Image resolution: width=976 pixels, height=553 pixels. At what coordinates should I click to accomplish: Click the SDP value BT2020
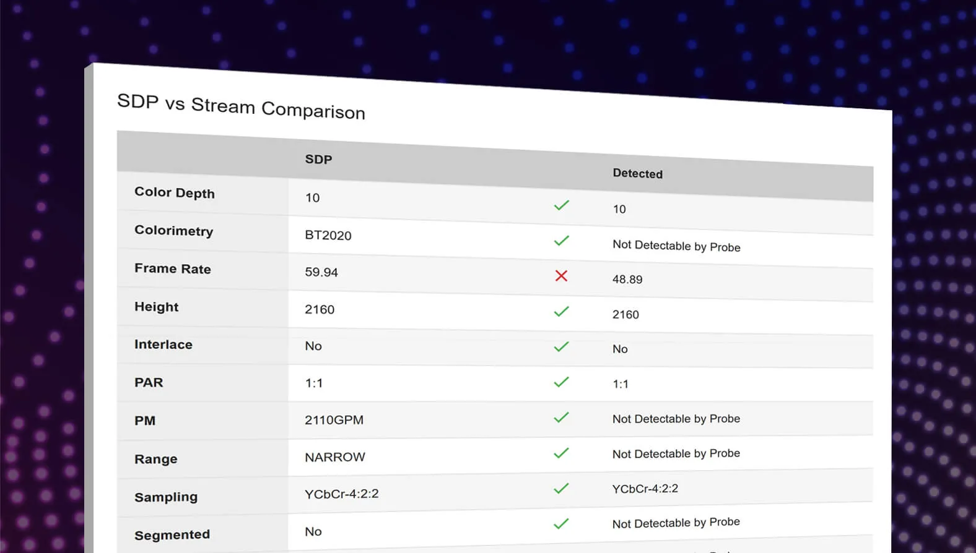pyautogui.click(x=328, y=236)
